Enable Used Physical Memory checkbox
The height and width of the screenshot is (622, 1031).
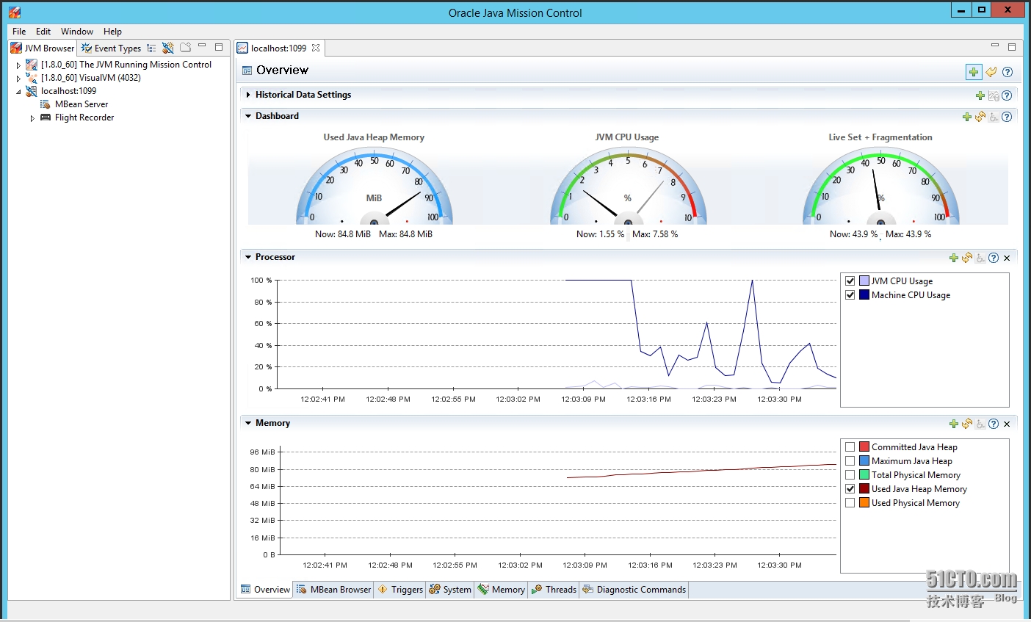pyautogui.click(x=850, y=503)
